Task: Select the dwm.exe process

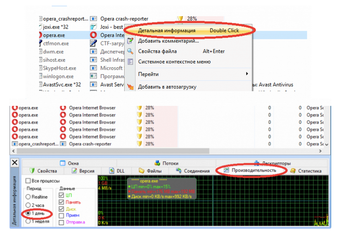Action: coord(53,52)
